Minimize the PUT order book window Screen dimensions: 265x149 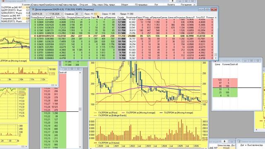pyautogui.click(x=245, y=60)
